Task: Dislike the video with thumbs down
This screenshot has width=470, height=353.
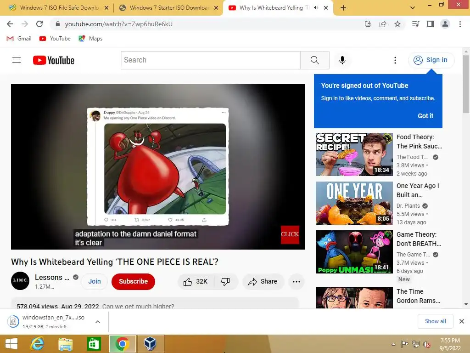Action: (x=225, y=282)
